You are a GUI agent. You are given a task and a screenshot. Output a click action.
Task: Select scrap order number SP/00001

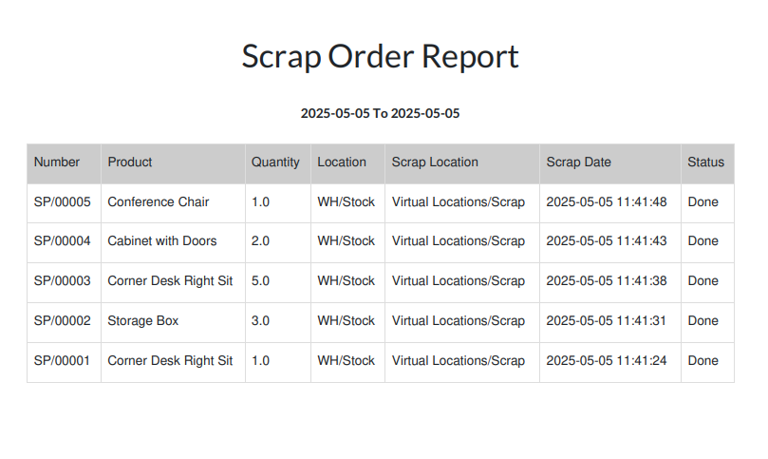point(63,361)
